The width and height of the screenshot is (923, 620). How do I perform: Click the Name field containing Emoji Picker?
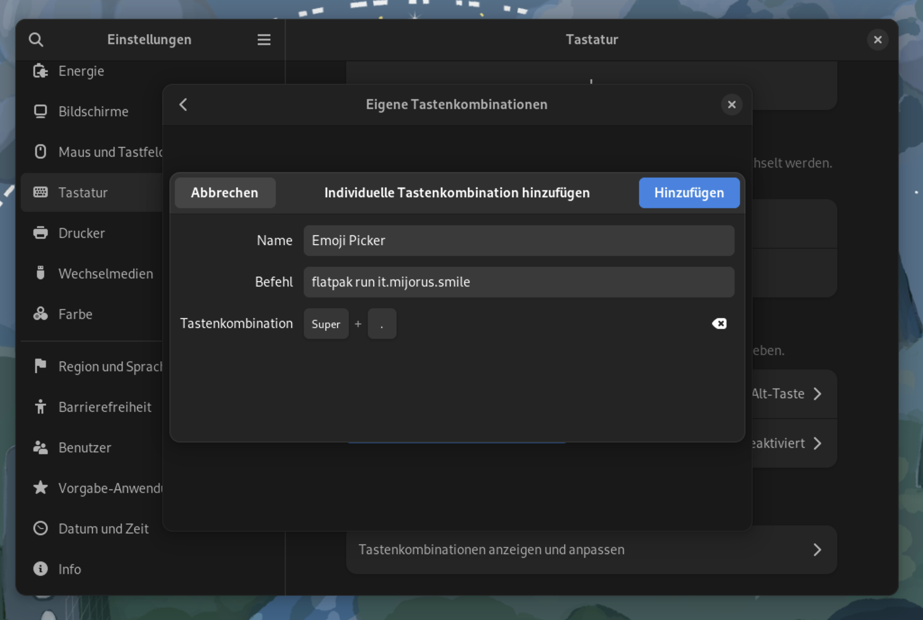[518, 241]
